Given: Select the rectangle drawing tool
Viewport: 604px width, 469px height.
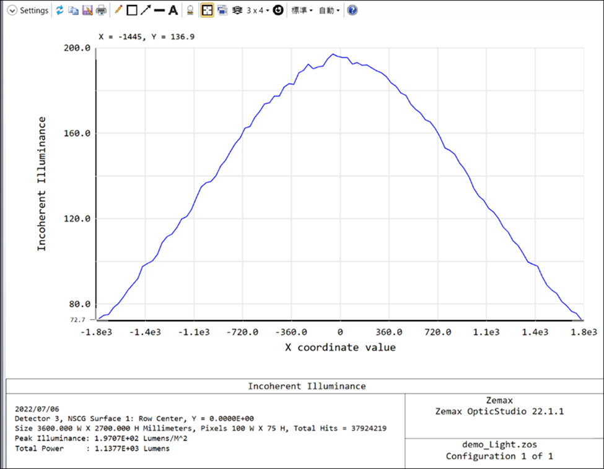Looking at the screenshot, I should (x=131, y=11).
